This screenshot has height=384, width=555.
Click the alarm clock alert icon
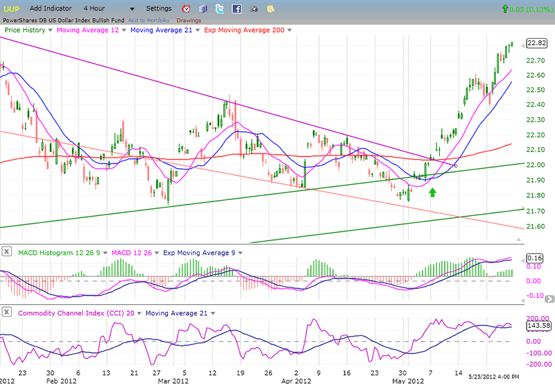point(186,9)
